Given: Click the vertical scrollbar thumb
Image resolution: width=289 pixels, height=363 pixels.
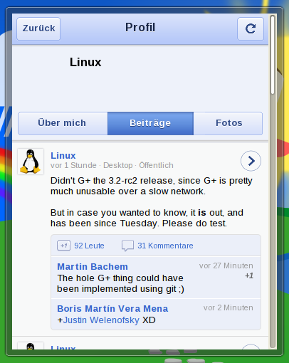Looking at the screenshot, I should coord(273,55).
